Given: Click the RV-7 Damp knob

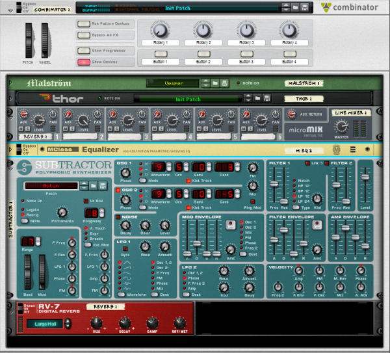Looking at the screenshot, I should (x=152, y=322).
